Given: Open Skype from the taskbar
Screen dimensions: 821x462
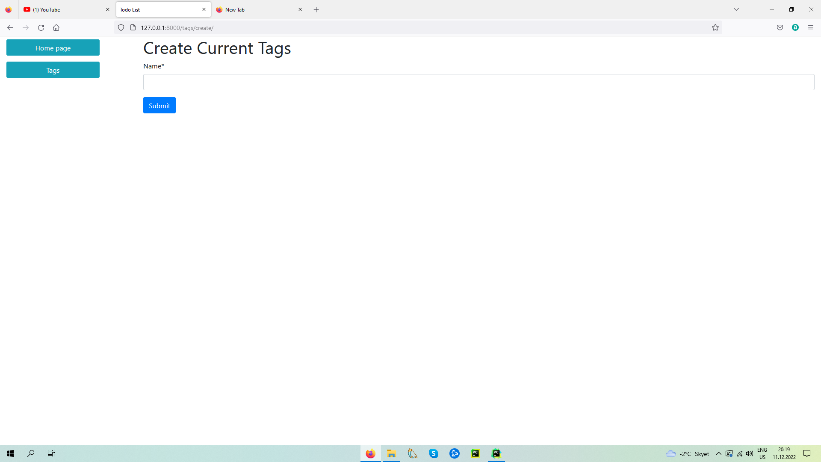Looking at the screenshot, I should click(434, 453).
